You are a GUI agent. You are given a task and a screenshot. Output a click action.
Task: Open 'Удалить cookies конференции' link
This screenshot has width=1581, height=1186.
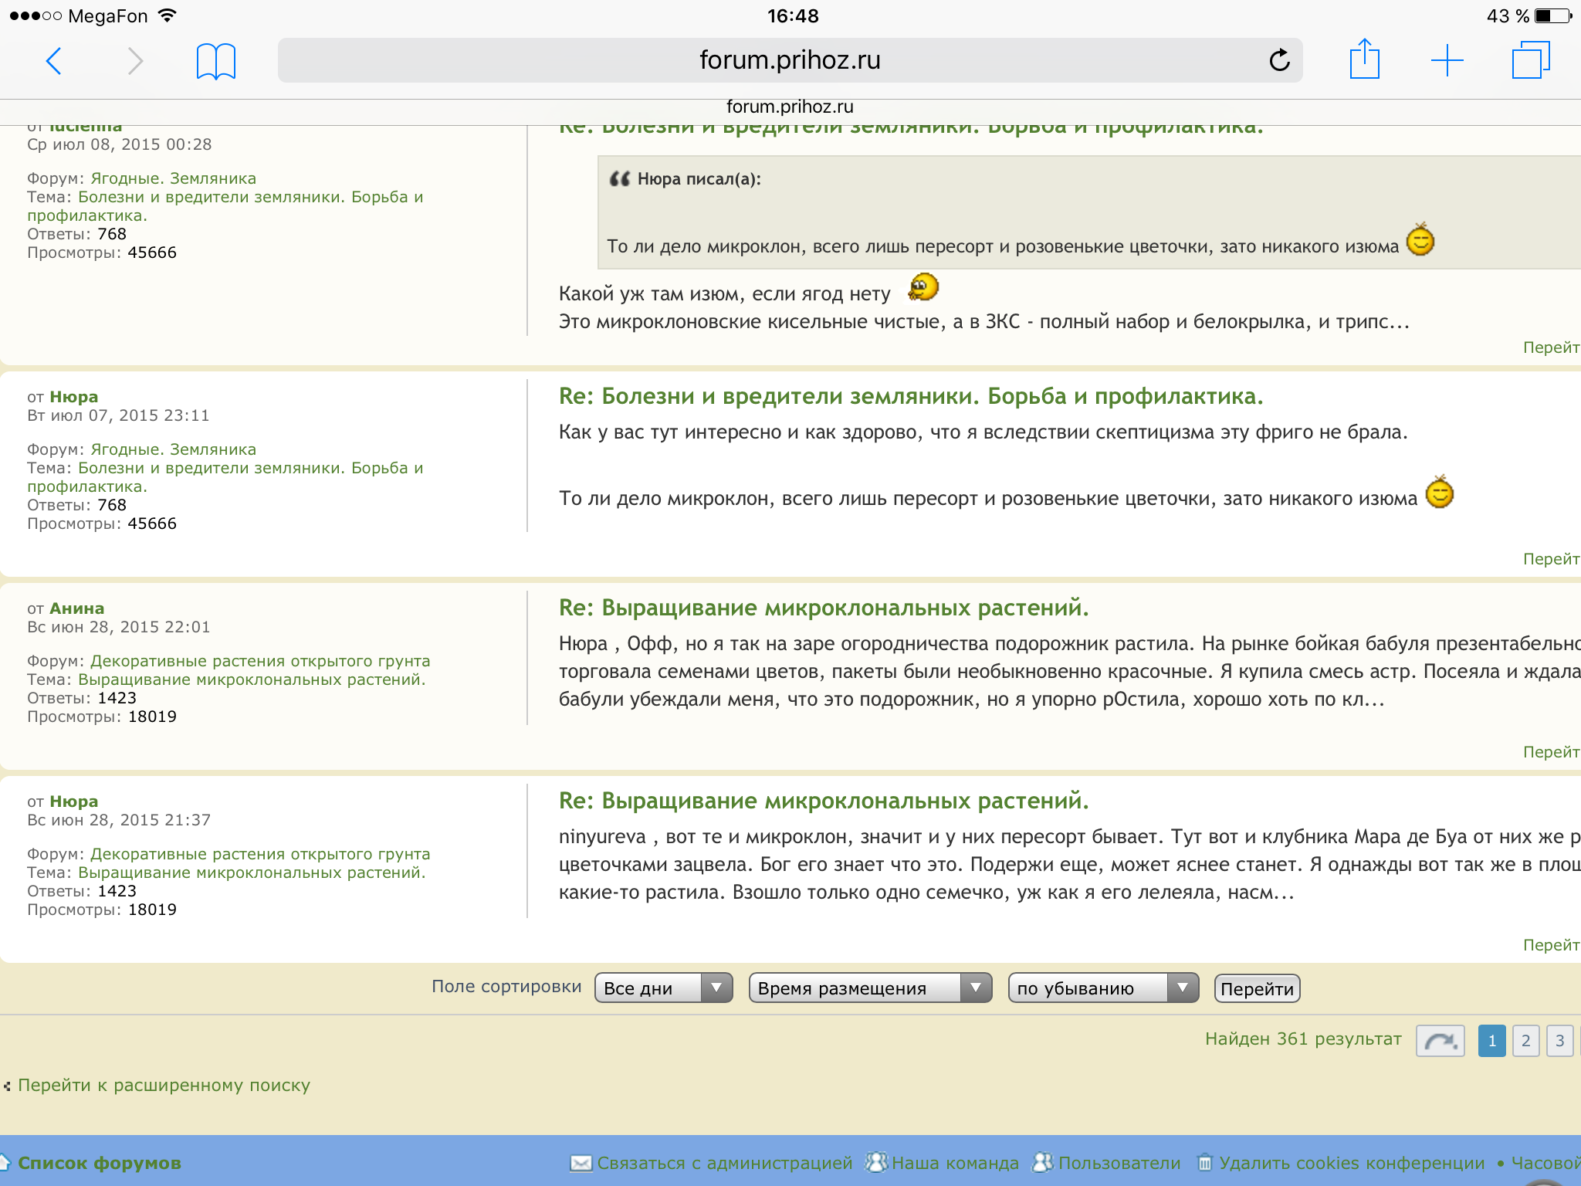(x=1351, y=1163)
